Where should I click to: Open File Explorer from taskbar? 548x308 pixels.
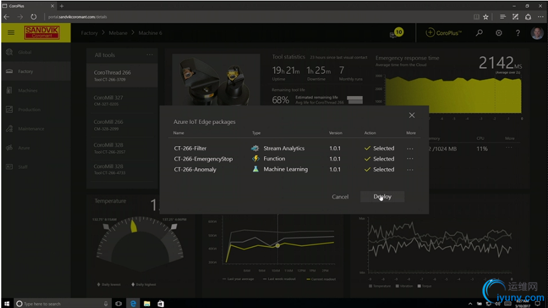[147, 304]
